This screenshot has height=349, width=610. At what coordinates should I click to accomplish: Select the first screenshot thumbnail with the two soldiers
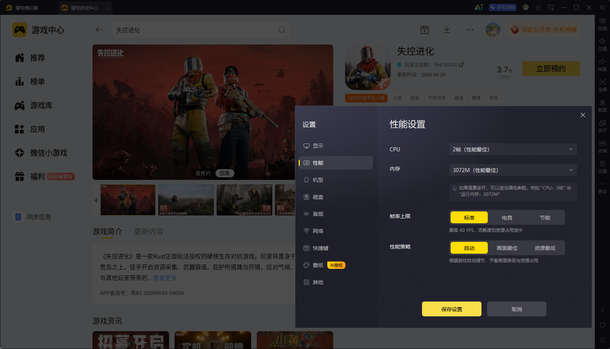128,200
